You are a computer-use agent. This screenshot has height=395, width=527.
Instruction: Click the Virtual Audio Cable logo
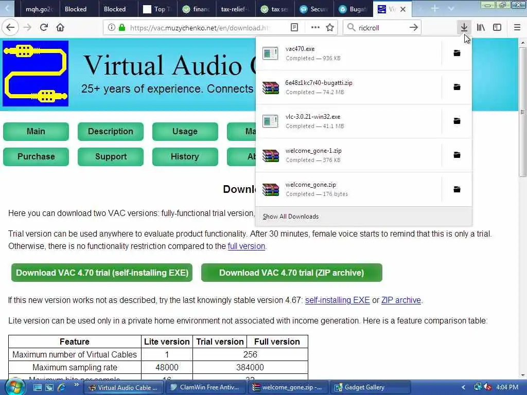(x=36, y=73)
